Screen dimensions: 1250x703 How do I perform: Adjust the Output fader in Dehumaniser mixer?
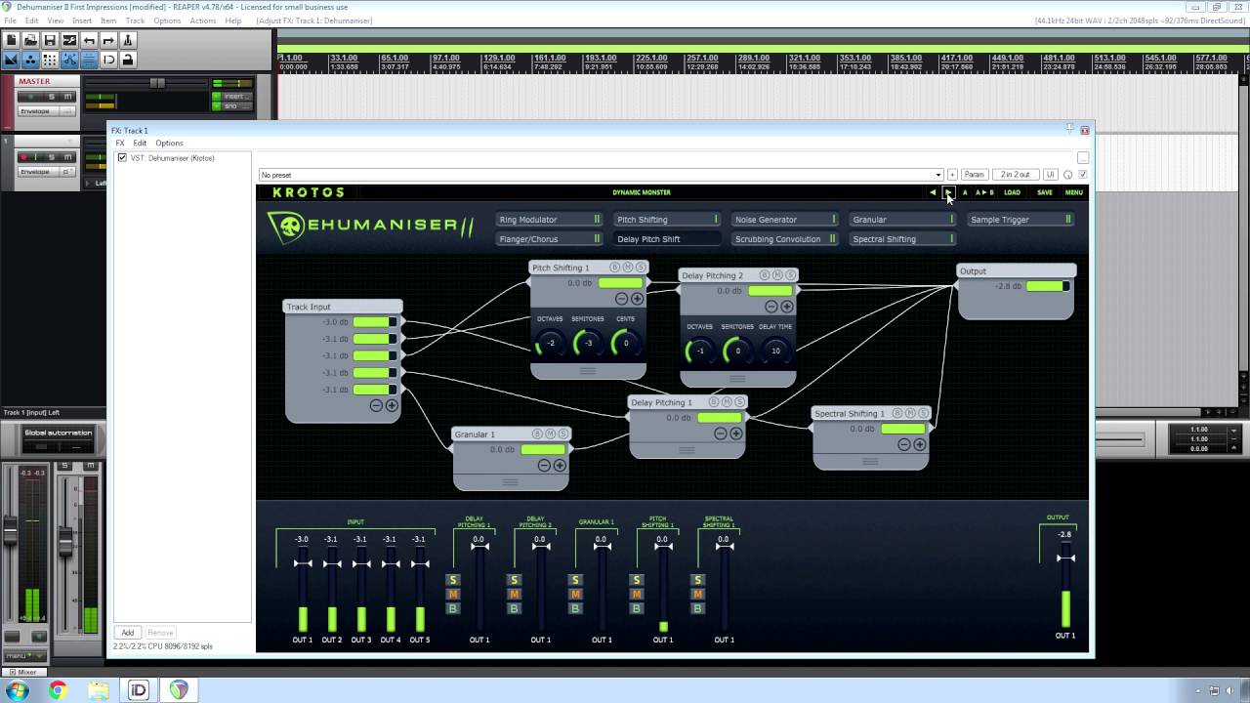click(1065, 558)
